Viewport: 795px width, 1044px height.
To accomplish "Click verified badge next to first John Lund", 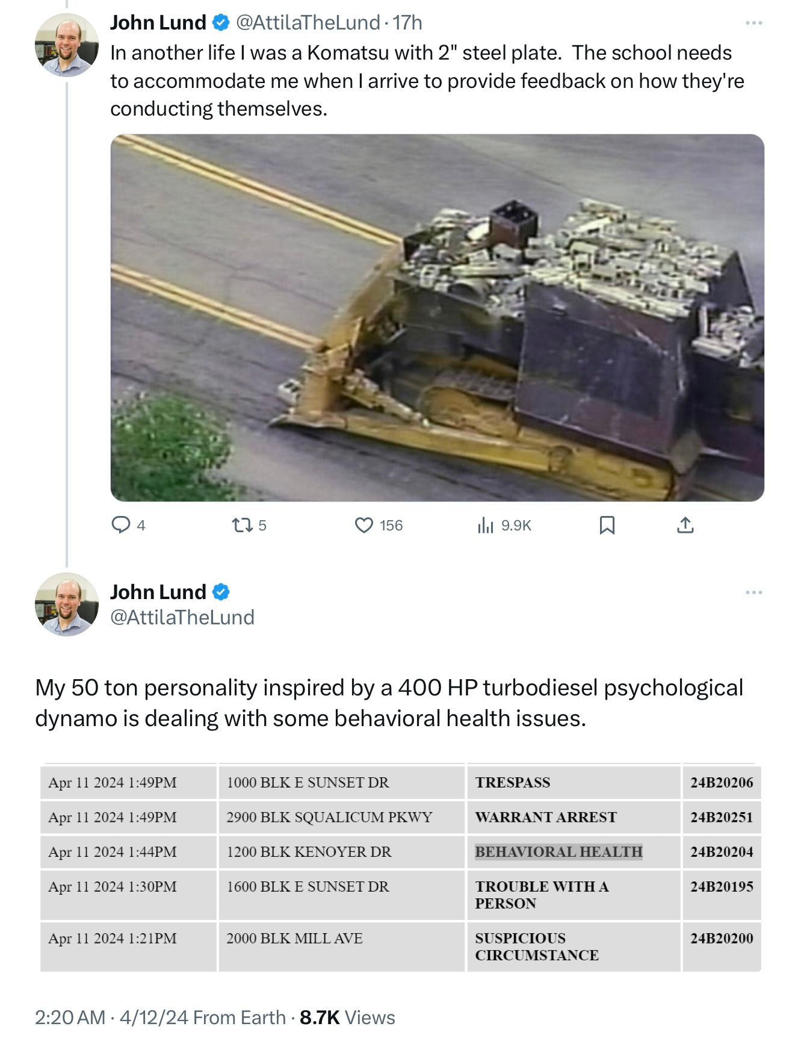I will (221, 23).
